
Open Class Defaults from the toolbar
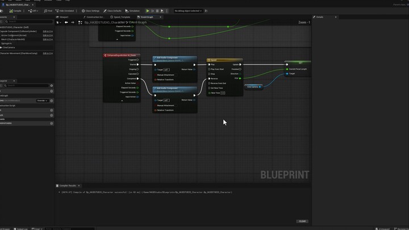(112, 11)
